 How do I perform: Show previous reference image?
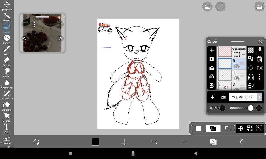[25, 38]
